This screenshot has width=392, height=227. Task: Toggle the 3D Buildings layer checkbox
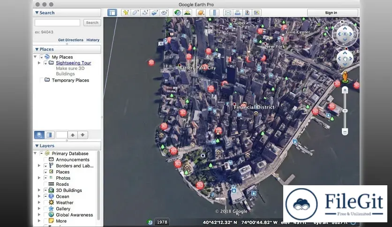click(x=45, y=190)
